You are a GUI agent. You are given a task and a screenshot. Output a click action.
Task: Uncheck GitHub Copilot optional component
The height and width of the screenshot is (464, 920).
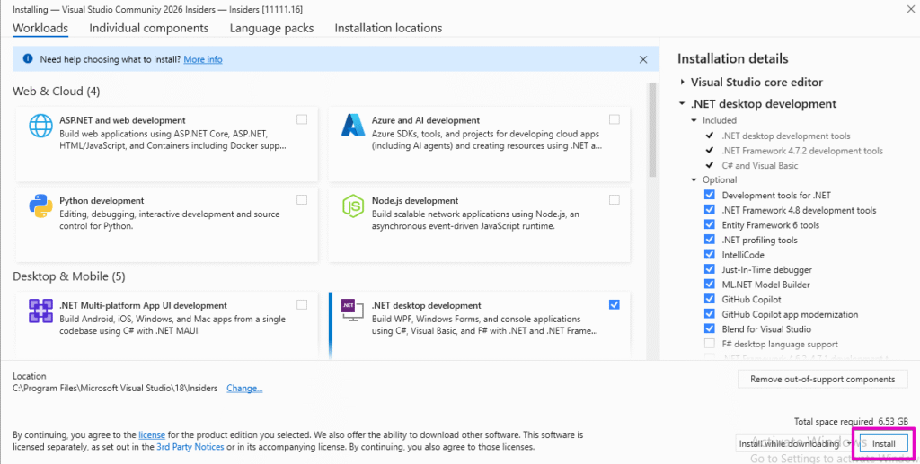tap(710, 300)
